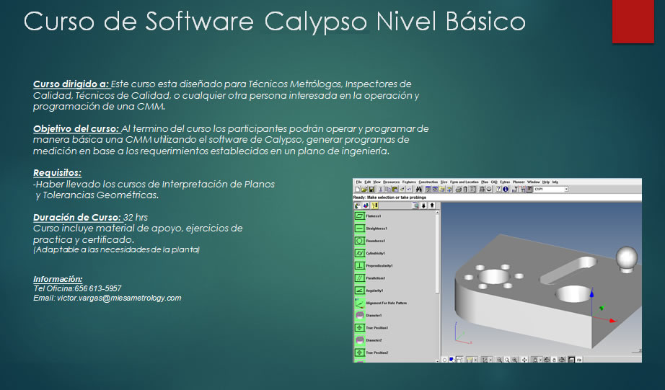Select the Perpendicularity1 characteristic

click(374, 265)
